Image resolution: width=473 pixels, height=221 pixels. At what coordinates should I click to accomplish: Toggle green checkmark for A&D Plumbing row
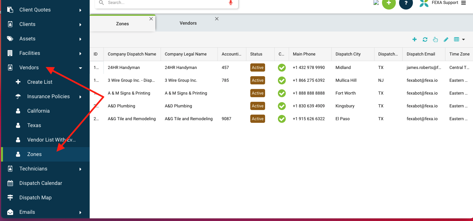point(282,106)
